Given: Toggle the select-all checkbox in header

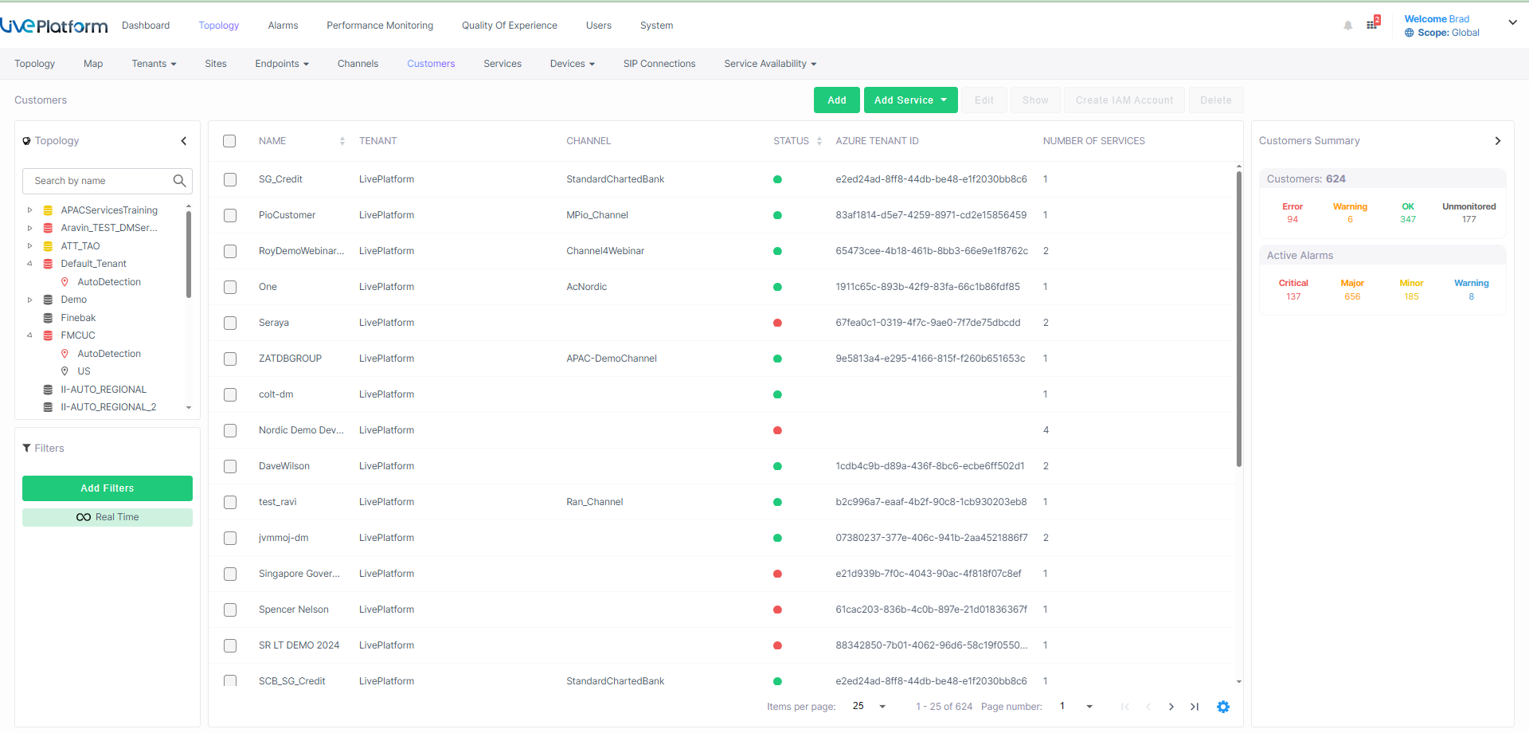Looking at the screenshot, I should [229, 141].
